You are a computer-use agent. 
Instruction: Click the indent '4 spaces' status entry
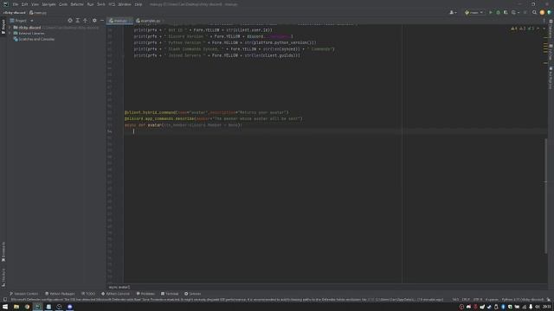492,300
